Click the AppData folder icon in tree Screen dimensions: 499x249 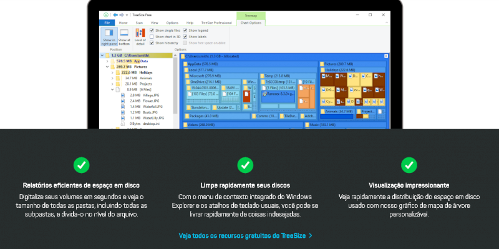click(x=112, y=61)
